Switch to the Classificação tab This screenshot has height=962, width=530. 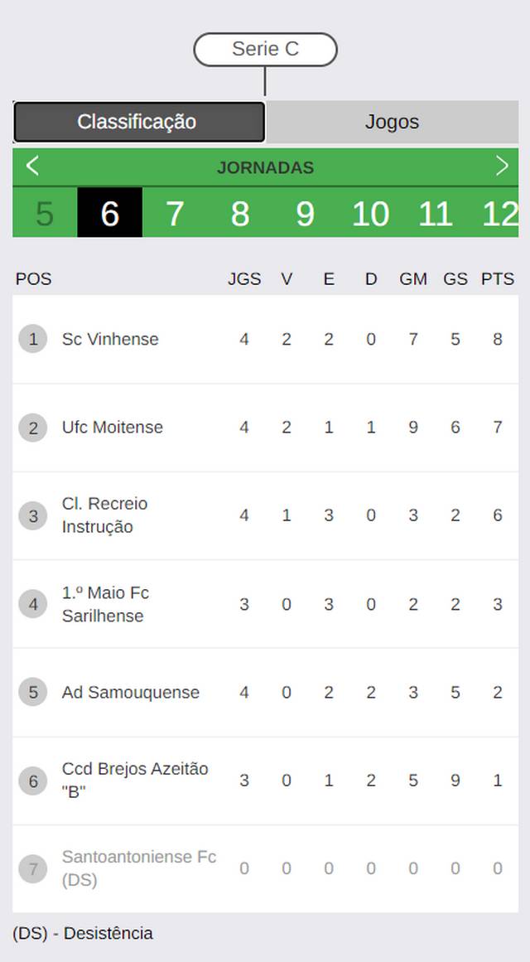(x=138, y=122)
